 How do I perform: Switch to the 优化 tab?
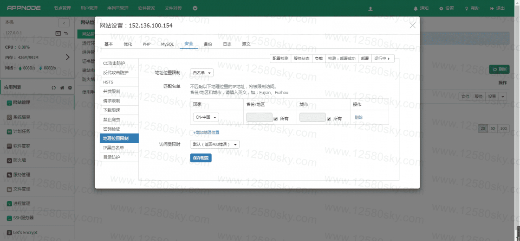click(x=128, y=44)
